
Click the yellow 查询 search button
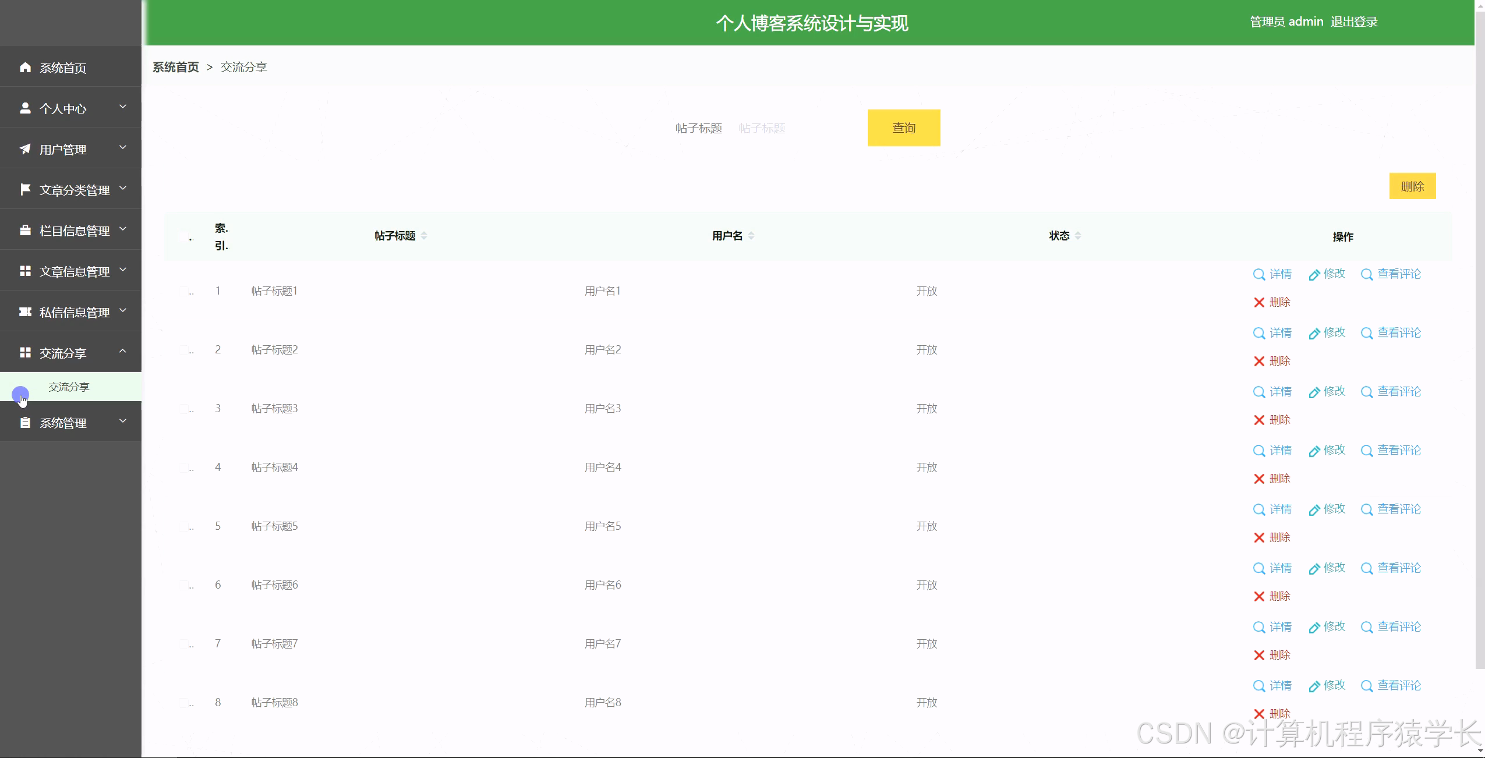click(x=903, y=127)
